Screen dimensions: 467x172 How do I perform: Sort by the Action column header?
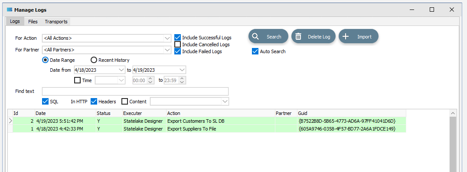coord(220,113)
